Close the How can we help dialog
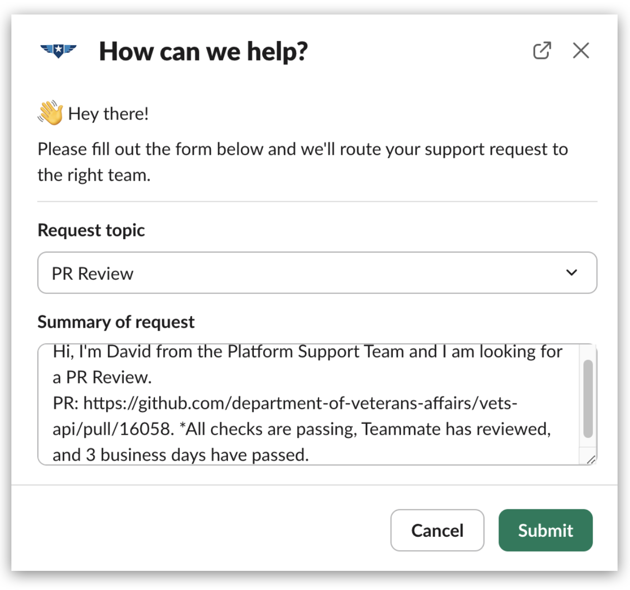 point(581,51)
